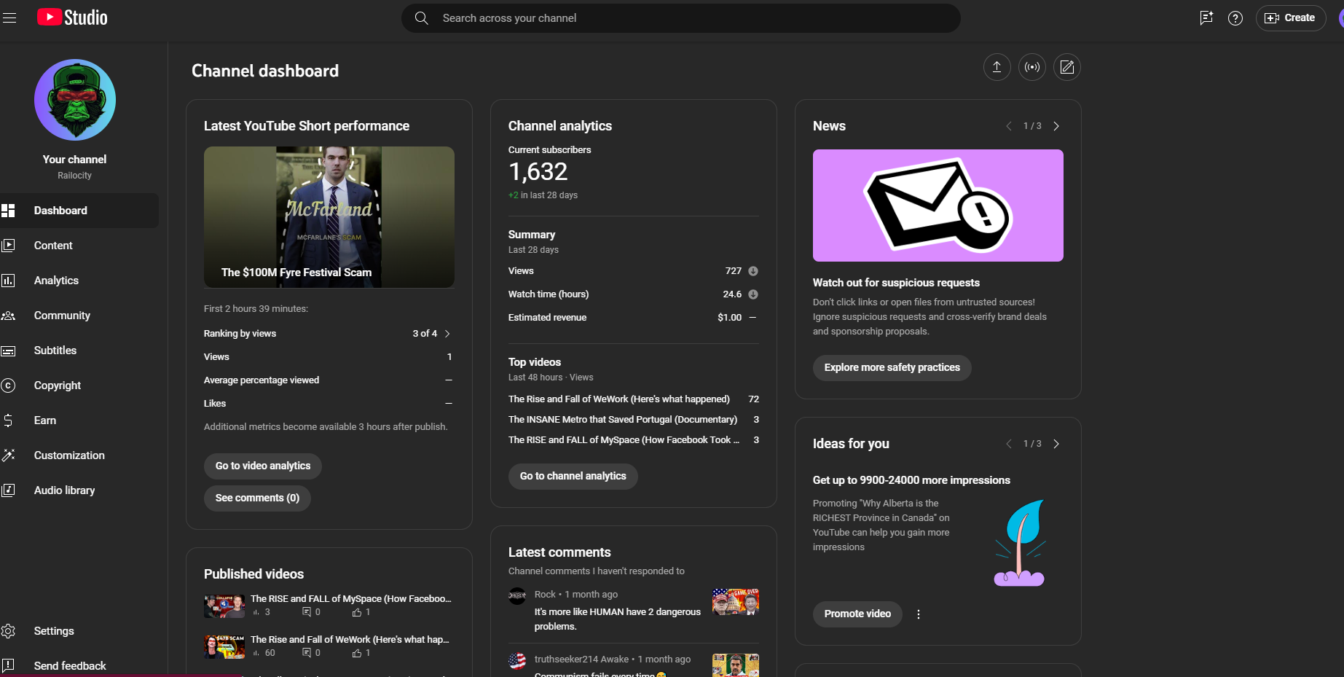Click the channel avatar gorilla picture

pyautogui.click(x=75, y=100)
